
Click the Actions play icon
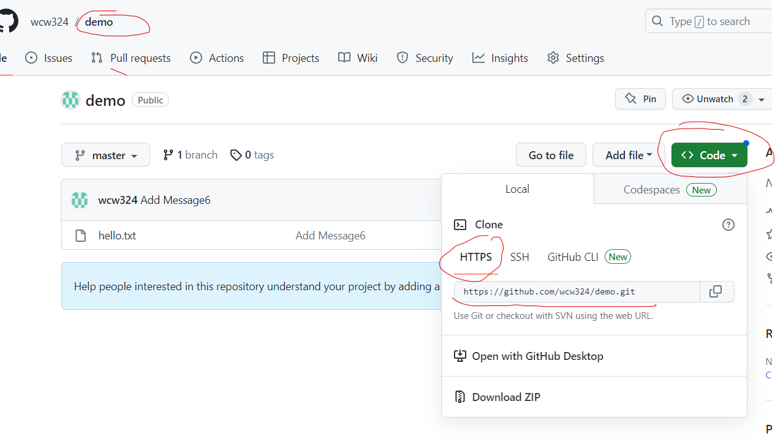pyautogui.click(x=196, y=58)
